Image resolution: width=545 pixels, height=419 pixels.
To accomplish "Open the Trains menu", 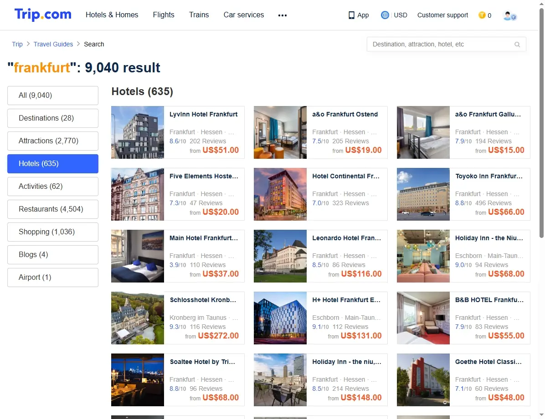I will [199, 15].
